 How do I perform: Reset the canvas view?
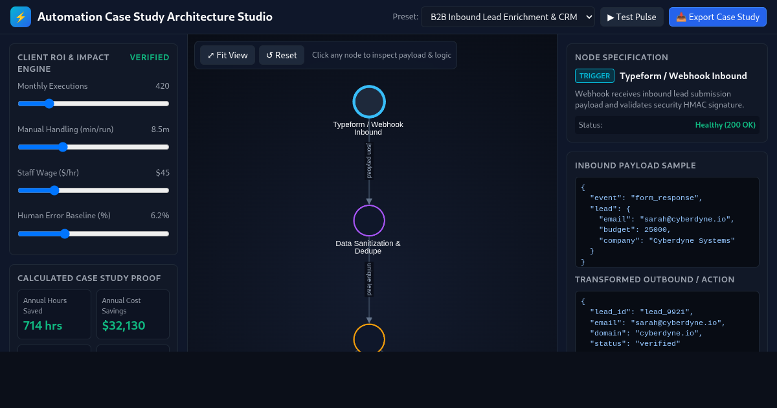click(x=282, y=55)
